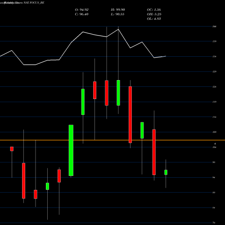Click the 99 price axis label

coord(214,162)
